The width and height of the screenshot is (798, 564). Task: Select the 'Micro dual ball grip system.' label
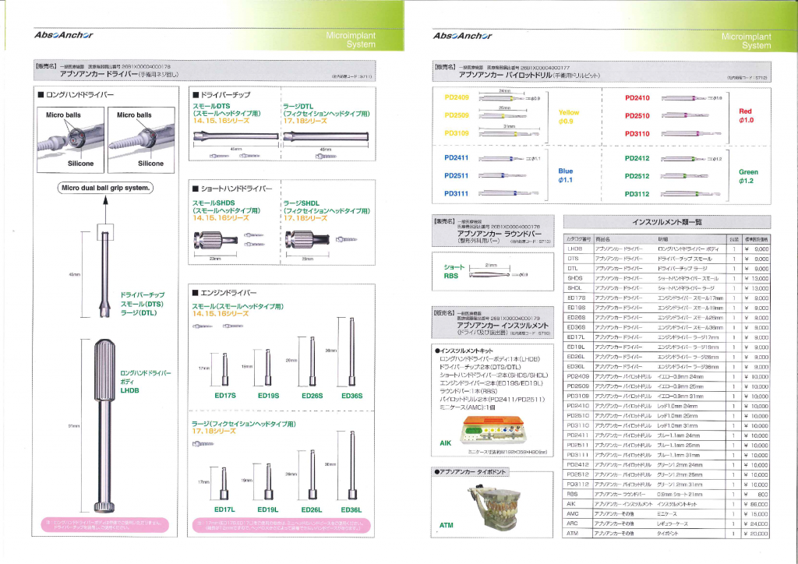(x=106, y=189)
